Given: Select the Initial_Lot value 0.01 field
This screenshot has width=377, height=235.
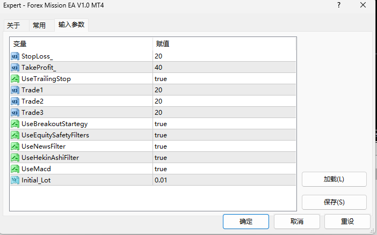Looking at the screenshot, I should [224, 180].
